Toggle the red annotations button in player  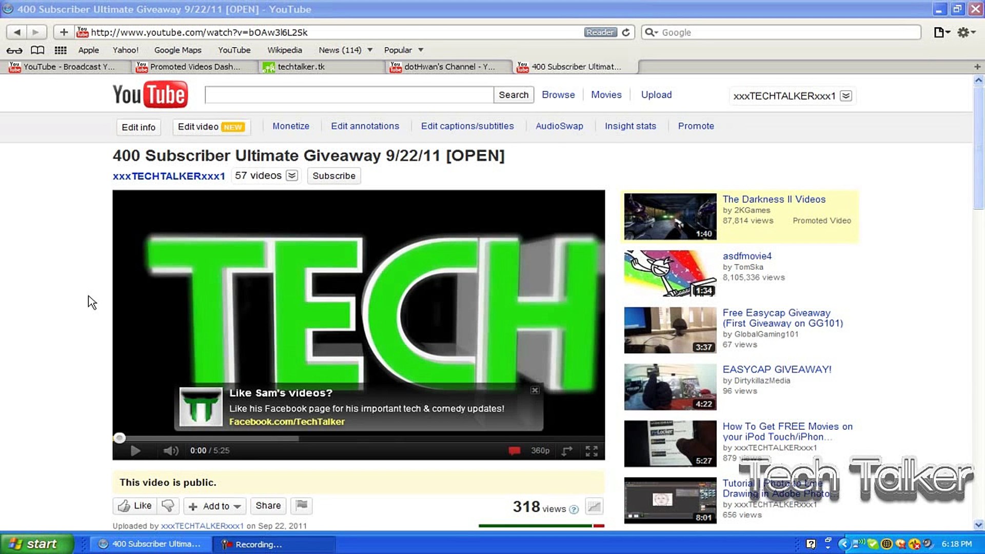[x=514, y=450]
